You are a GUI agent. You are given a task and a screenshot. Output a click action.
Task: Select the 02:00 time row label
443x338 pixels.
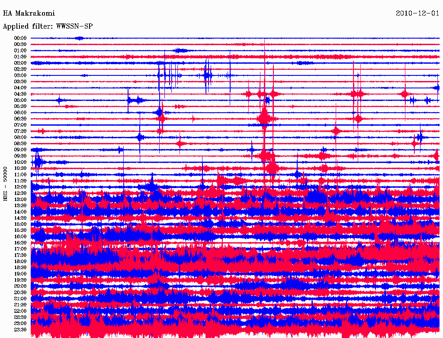click(20, 63)
